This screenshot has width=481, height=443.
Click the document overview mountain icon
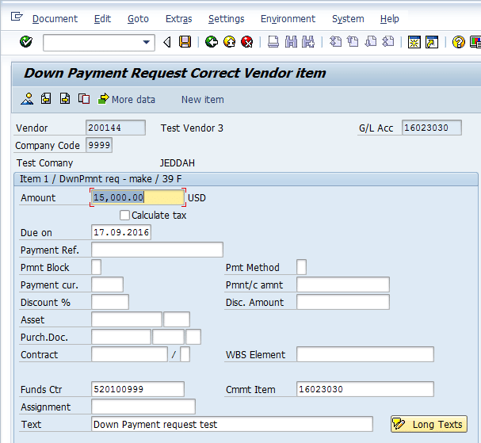[x=27, y=99]
